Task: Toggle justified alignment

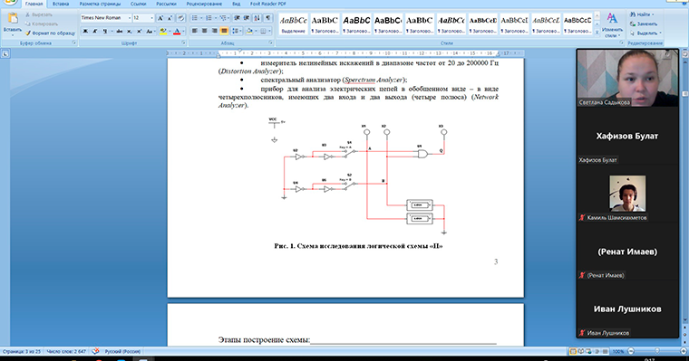Action: click(224, 31)
